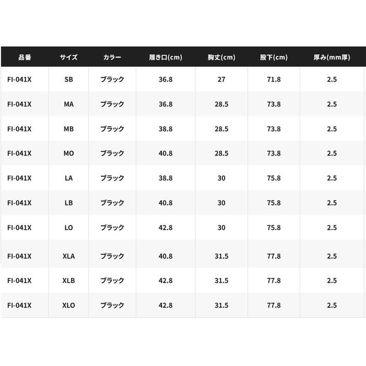
Task: Click the MB size cell
Action: pos(69,129)
